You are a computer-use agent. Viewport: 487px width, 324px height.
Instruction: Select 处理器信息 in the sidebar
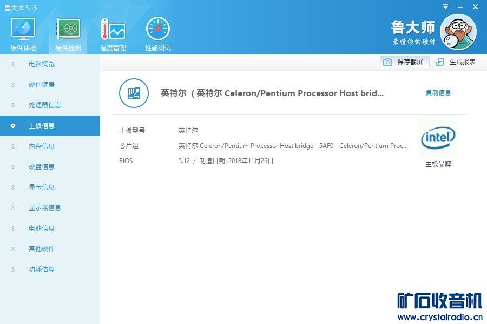click(x=50, y=105)
